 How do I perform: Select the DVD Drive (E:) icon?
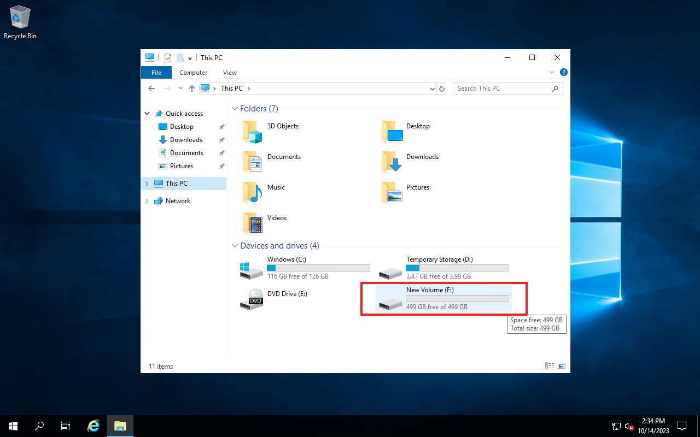252,299
